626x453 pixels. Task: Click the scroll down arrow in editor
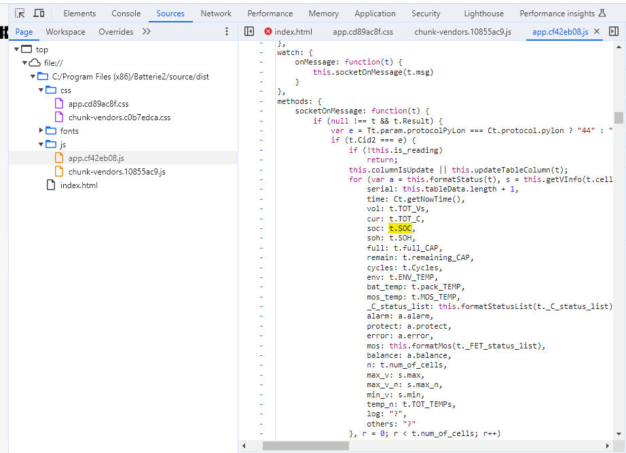coord(619,433)
